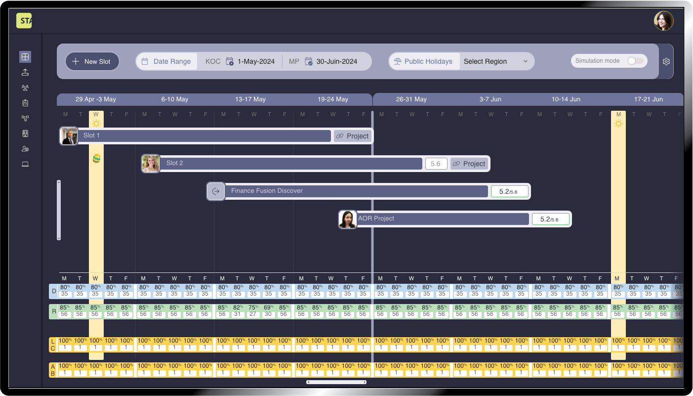Open the MP date picker 30-Juin-2024

[x=331, y=61]
